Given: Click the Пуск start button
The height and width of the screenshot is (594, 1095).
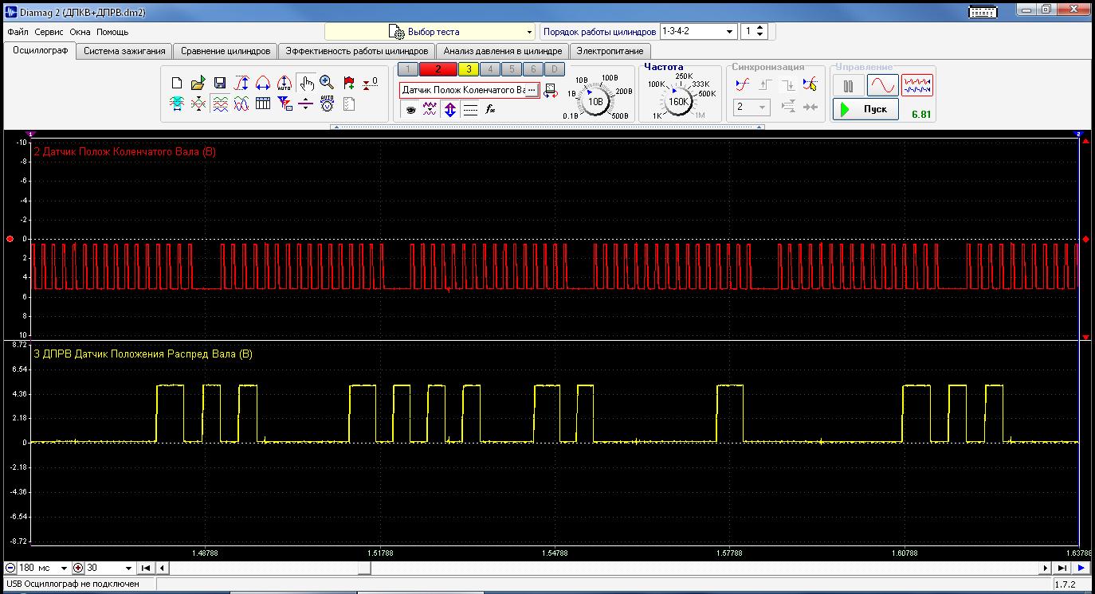Looking at the screenshot, I should pyautogui.click(x=866, y=109).
